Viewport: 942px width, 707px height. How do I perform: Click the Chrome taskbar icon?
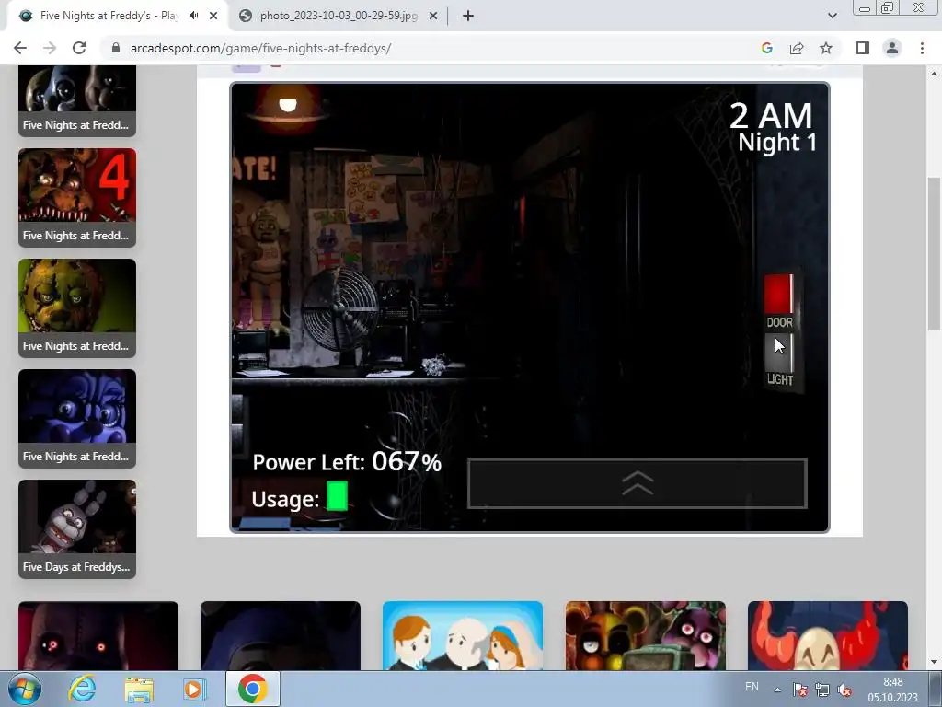(252, 689)
